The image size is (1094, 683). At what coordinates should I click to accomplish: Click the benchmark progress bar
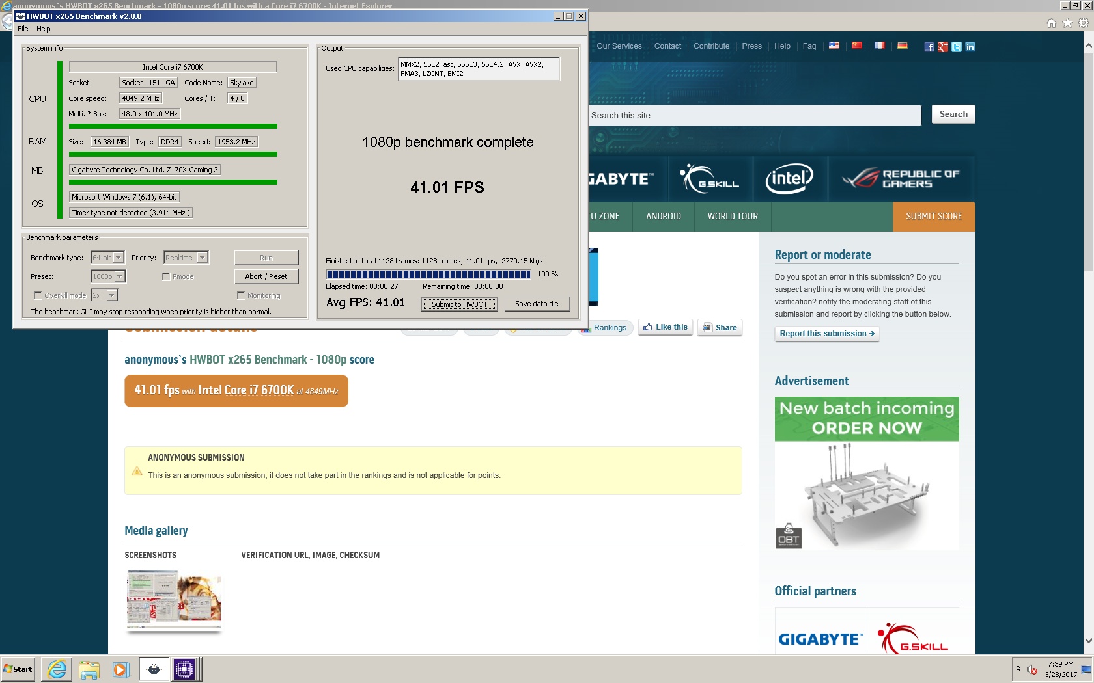pos(428,274)
